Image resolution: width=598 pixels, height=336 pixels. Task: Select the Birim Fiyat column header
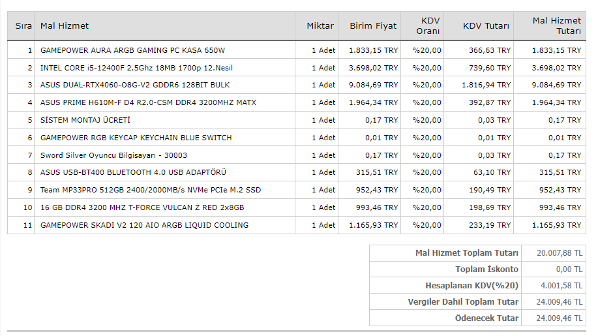point(373,26)
